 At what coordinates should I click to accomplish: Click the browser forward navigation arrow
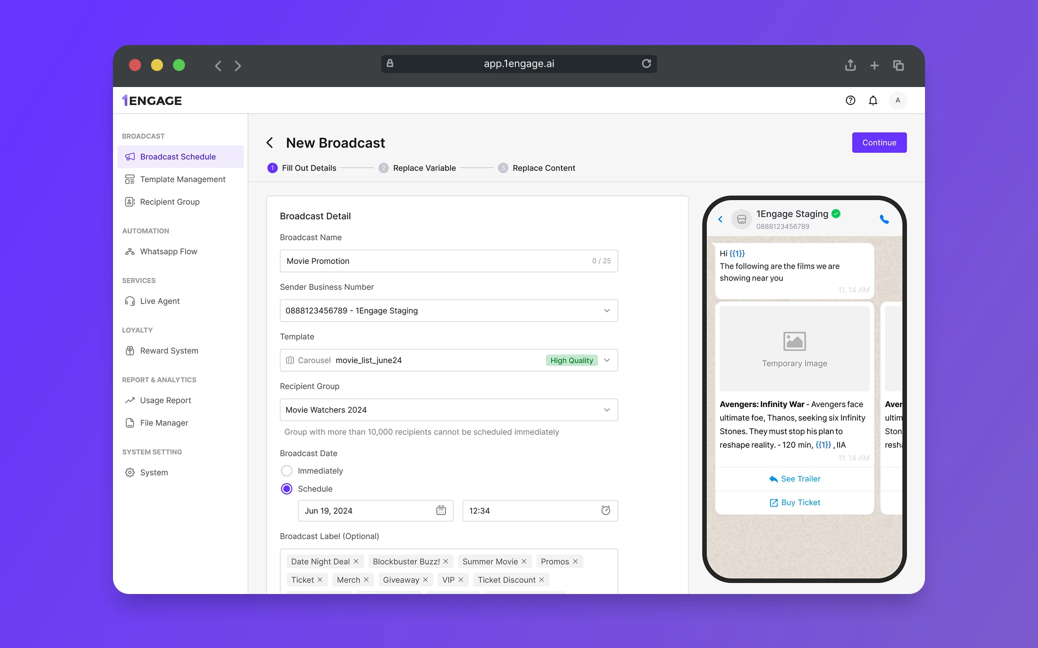[238, 66]
